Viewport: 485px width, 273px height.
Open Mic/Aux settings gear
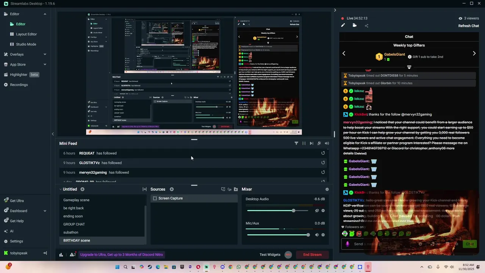click(x=323, y=235)
